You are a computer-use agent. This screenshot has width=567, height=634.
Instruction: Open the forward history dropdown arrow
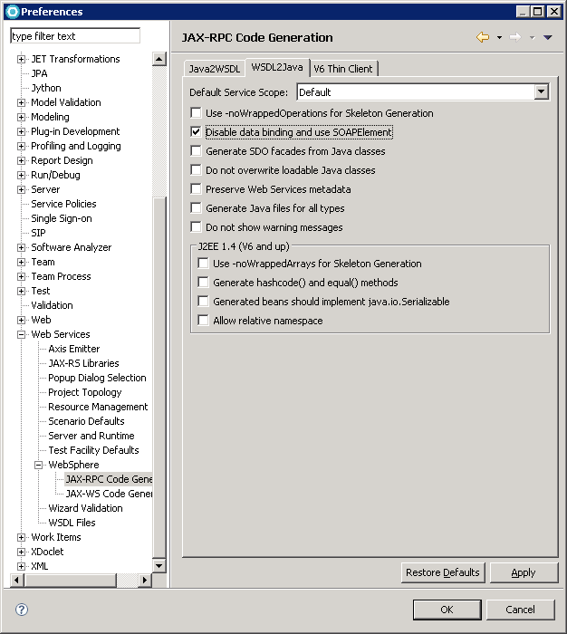tap(533, 38)
